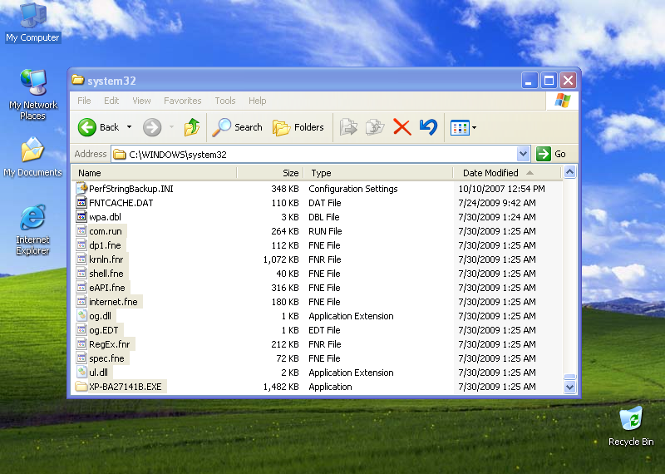This screenshot has height=474, width=665.
Task: Select the ul.dll file icon
Action: [81, 373]
